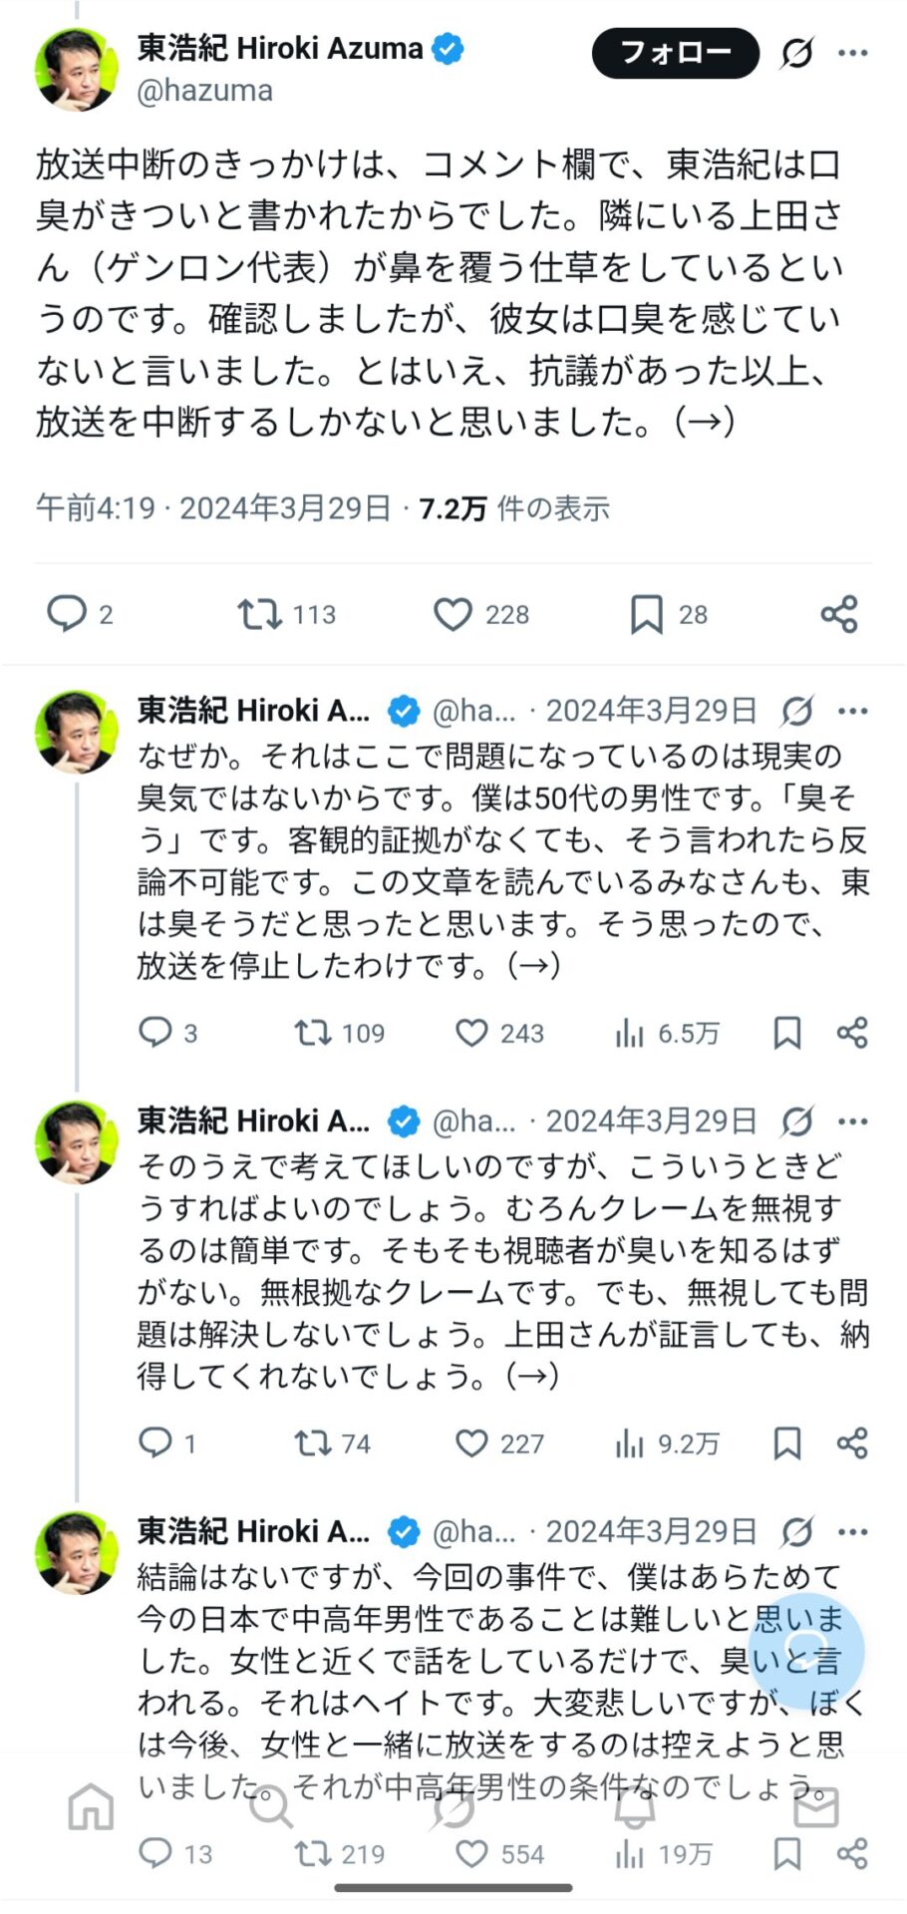Repost the main post with 113 reposts
907x1914 pixels.
point(259,614)
